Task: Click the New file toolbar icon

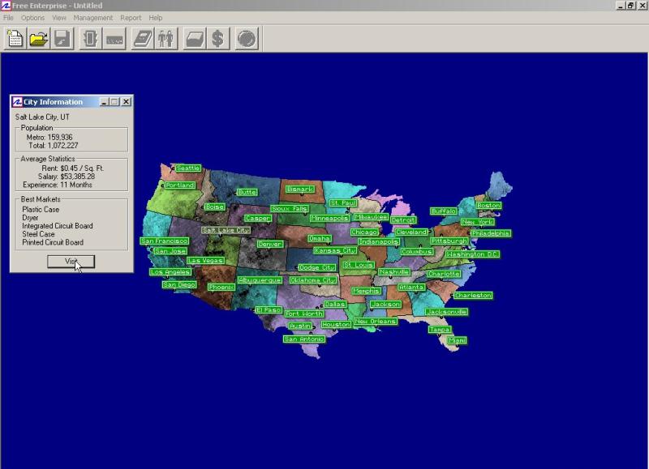Action: [15, 38]
